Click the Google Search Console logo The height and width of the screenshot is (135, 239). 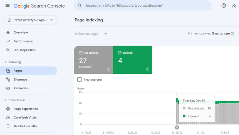(39, 6)
